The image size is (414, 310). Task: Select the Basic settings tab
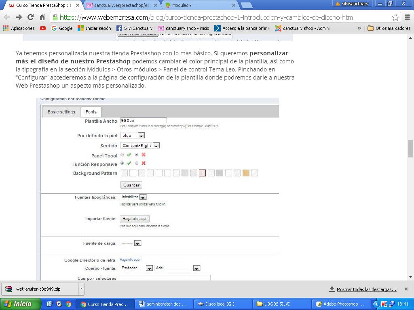click(61, 112)
